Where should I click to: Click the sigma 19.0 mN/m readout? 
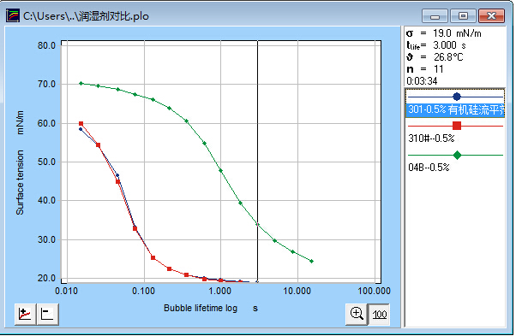click(444, 33)
